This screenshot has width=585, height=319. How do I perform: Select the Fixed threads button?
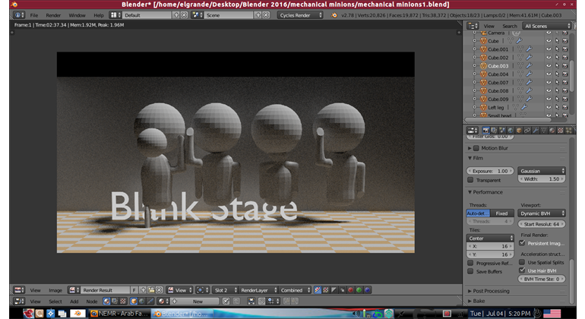[x=501, y=213]
